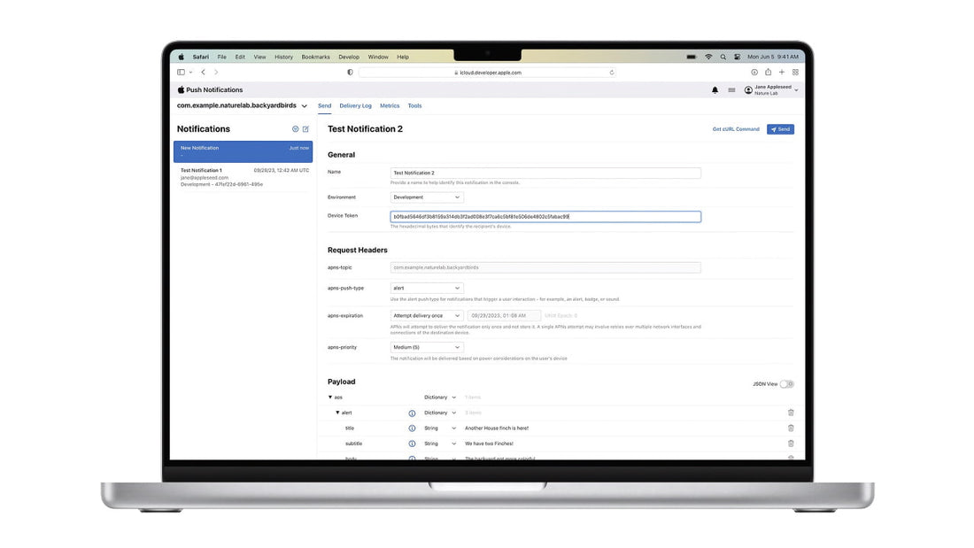
Task: Open the app selector com.example.naturelab.backyardbirds
Action: click(243, 105)
